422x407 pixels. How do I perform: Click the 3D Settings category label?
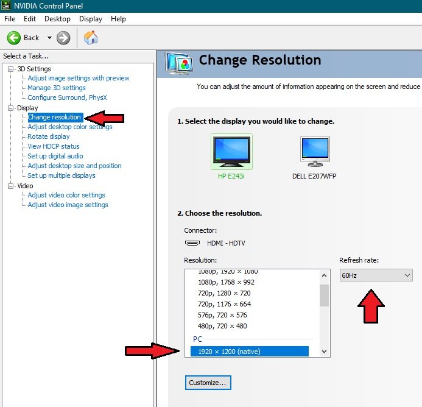coord(34,69)
